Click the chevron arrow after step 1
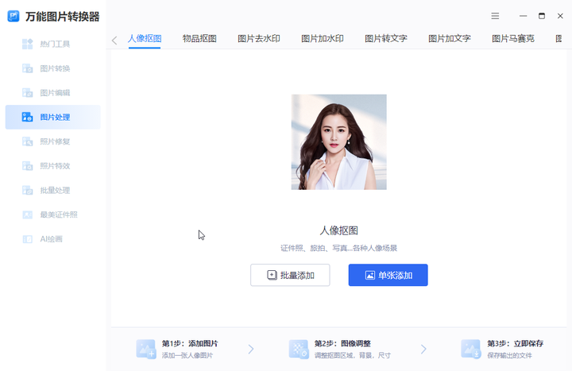 pos(251,350)
